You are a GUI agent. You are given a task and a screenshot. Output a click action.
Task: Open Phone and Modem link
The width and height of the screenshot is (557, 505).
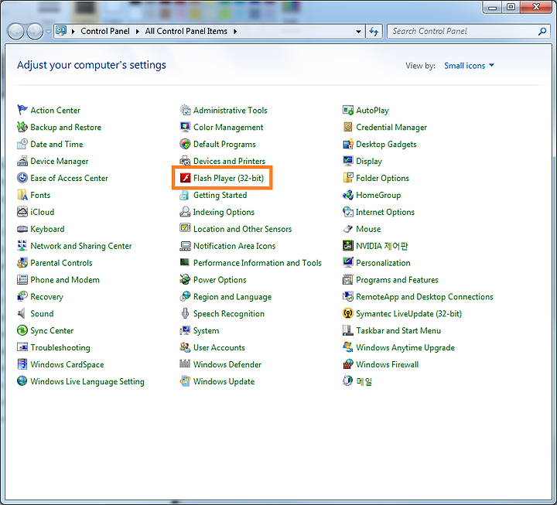tap(65, 280)
